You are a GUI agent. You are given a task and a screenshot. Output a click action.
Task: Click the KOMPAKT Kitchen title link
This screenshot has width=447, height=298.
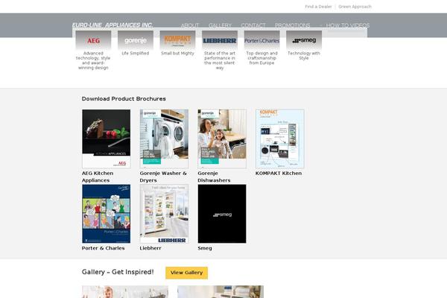(279, 174)
